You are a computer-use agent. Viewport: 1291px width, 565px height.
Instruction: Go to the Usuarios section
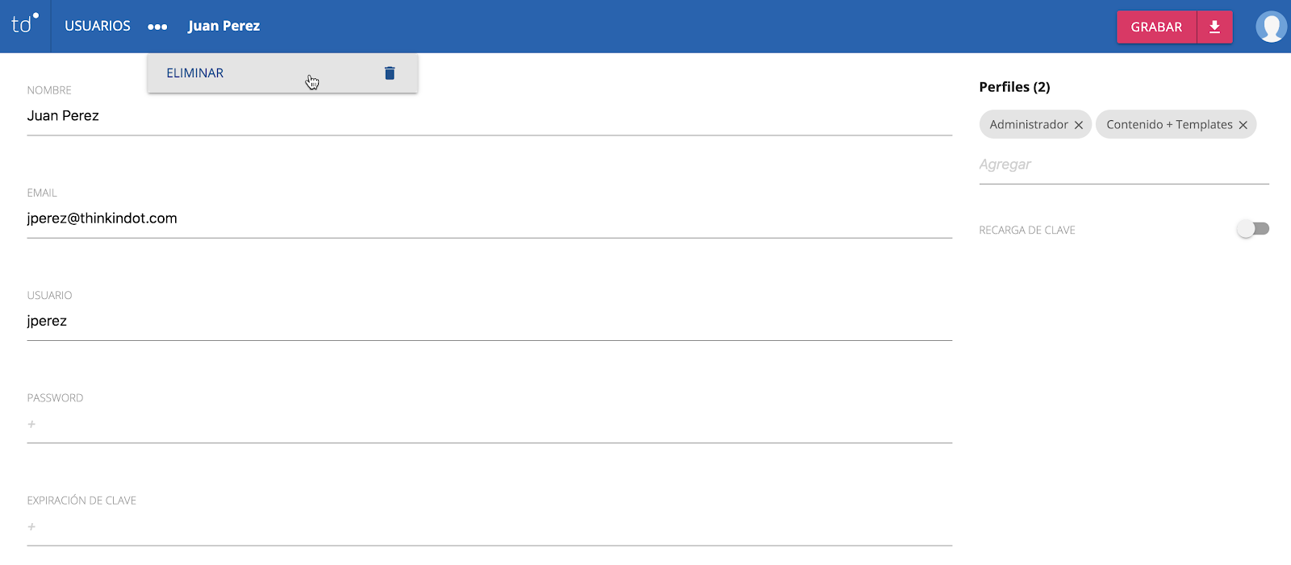pyautogui.click(x=98, y=26)
